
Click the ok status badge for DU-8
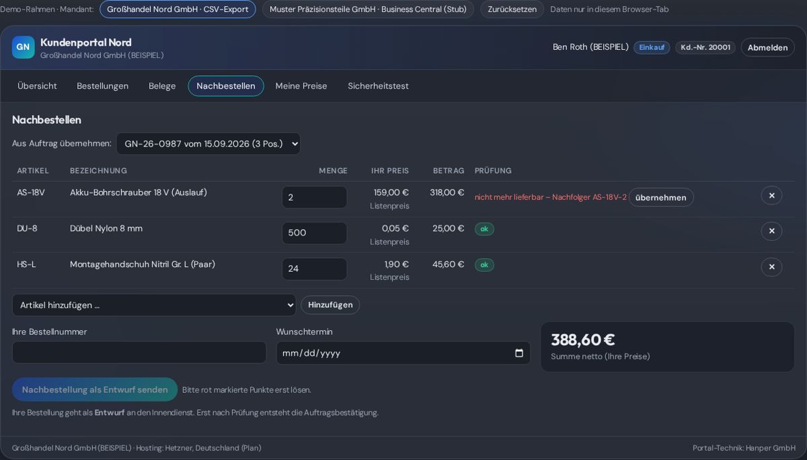click(x=484, y=229)
